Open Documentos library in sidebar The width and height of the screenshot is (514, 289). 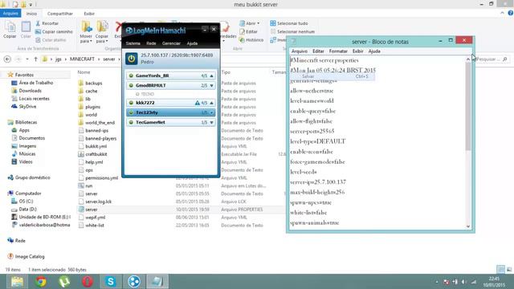(31, 138)
